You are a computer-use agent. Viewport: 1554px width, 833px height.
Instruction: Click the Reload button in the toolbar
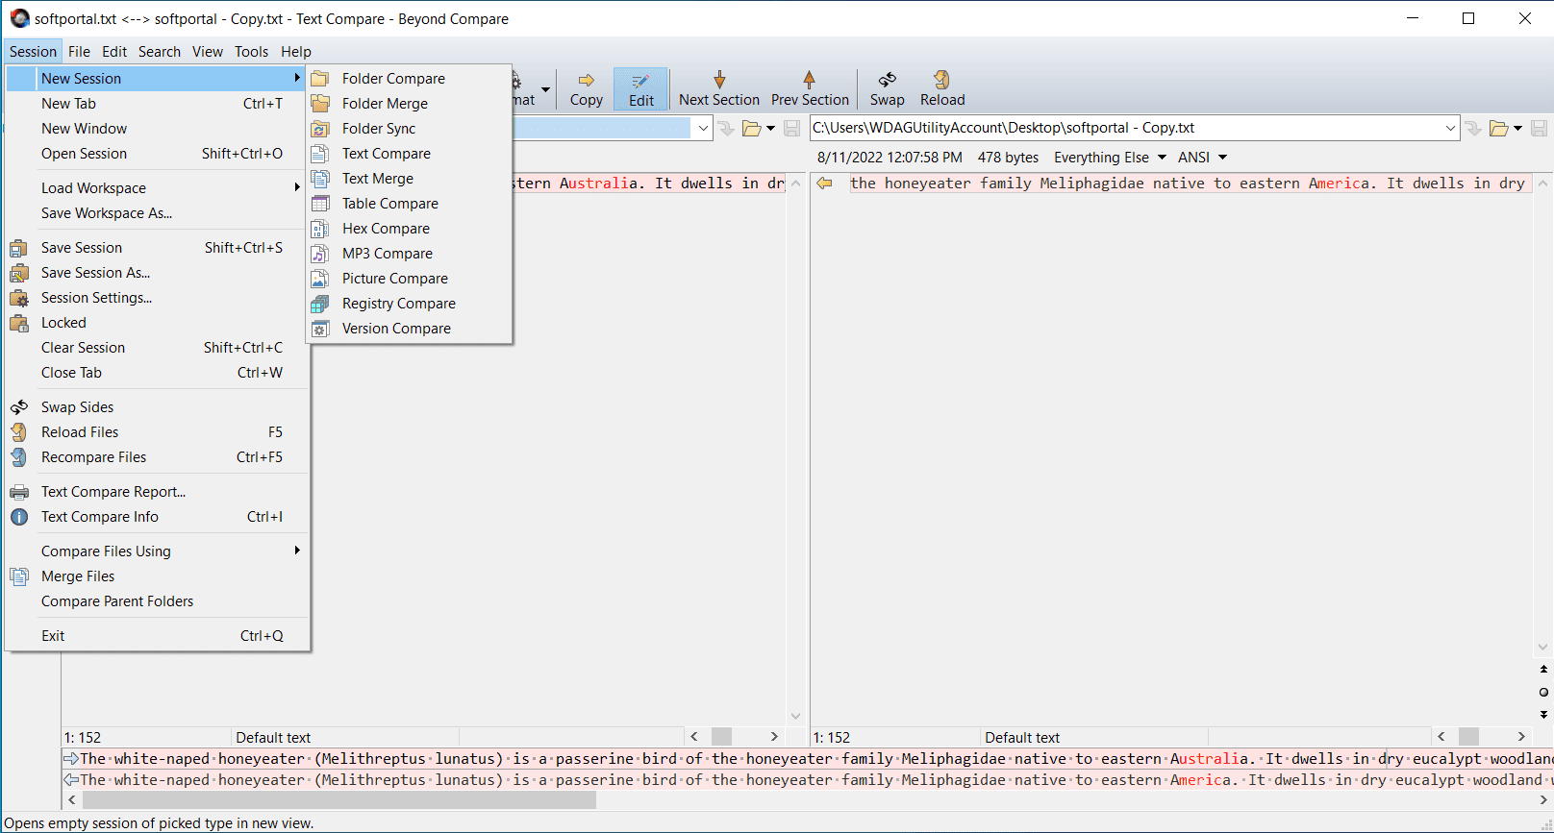tap(942, 89)
